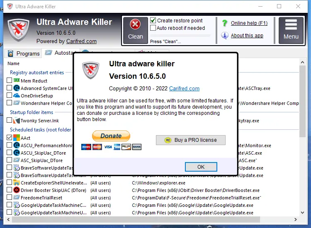Image resolution: width=311 pixels, height=228 pixels.
Task: Click the vertical scrollbar up arrow
Action: (x=302, y=62)
